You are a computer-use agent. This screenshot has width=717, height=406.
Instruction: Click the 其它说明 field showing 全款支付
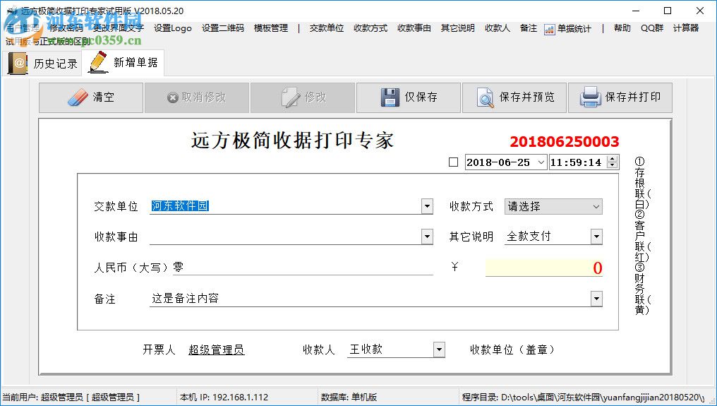point(548,237)
